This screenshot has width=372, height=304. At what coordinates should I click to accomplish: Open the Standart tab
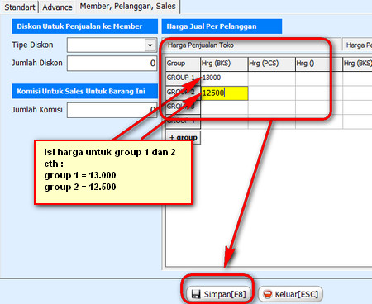point(20,7)
